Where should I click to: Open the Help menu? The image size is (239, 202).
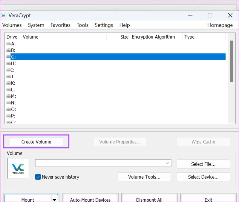[125, 25]
